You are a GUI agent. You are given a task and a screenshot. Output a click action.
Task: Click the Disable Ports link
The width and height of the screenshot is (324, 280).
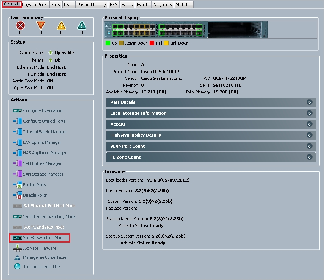(x=35, y=195)
